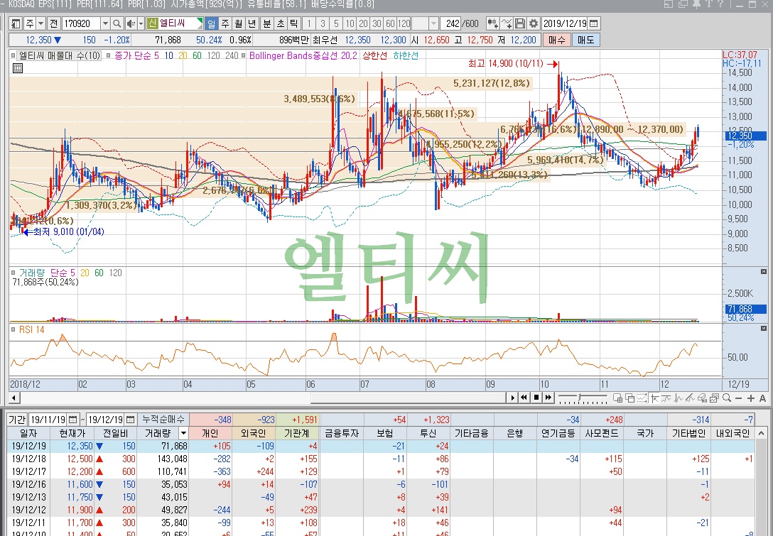Click the 사모펀드 column header
The width and height of the screenshot is (773, 536).
[602, 433]
